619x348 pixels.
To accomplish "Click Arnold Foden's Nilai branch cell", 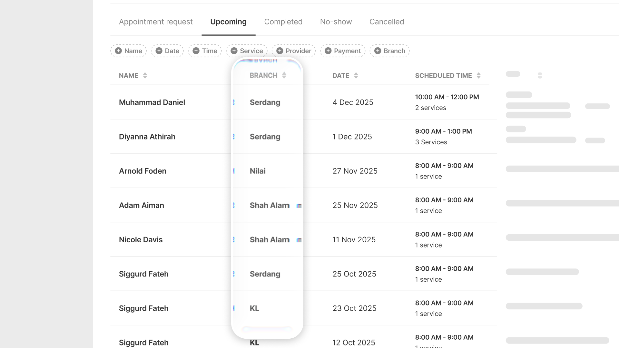I will [x=258, y=171].
